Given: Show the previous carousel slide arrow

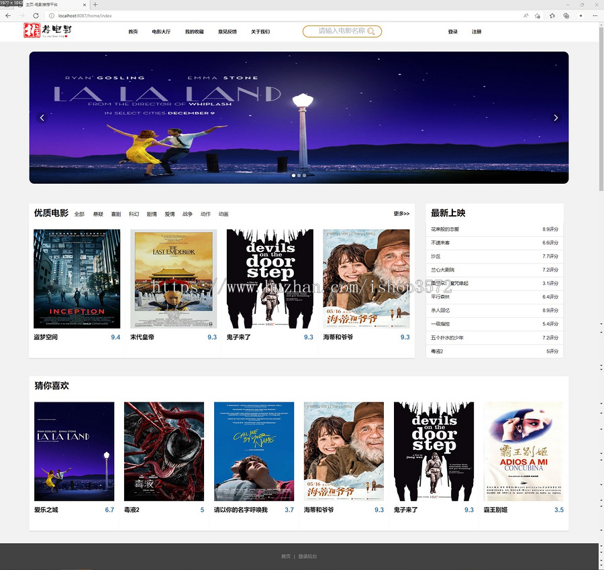Looking at the screenshot, I should coord(42,118).
